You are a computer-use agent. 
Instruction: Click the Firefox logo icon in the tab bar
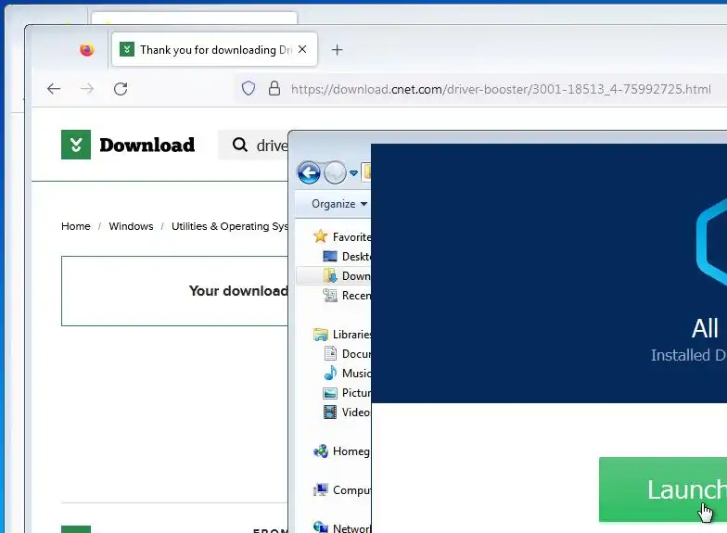87,50
